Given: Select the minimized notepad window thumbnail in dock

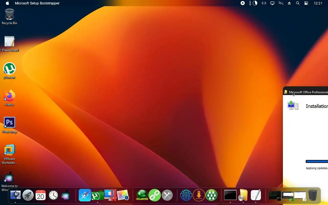Looking at the screenshot, I should pos(300,196).
